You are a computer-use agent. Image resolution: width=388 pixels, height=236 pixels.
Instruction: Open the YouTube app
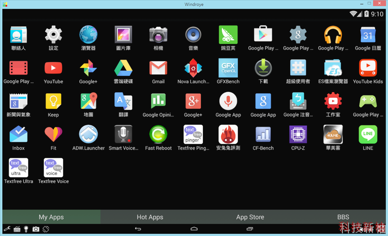coord(53,68)
